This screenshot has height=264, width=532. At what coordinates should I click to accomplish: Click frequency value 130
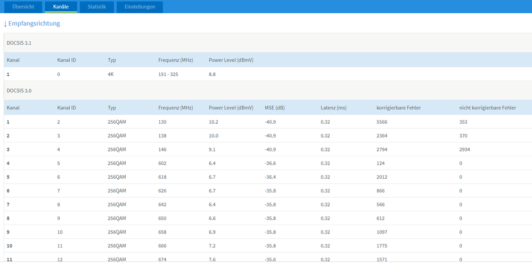pos(162,122)
